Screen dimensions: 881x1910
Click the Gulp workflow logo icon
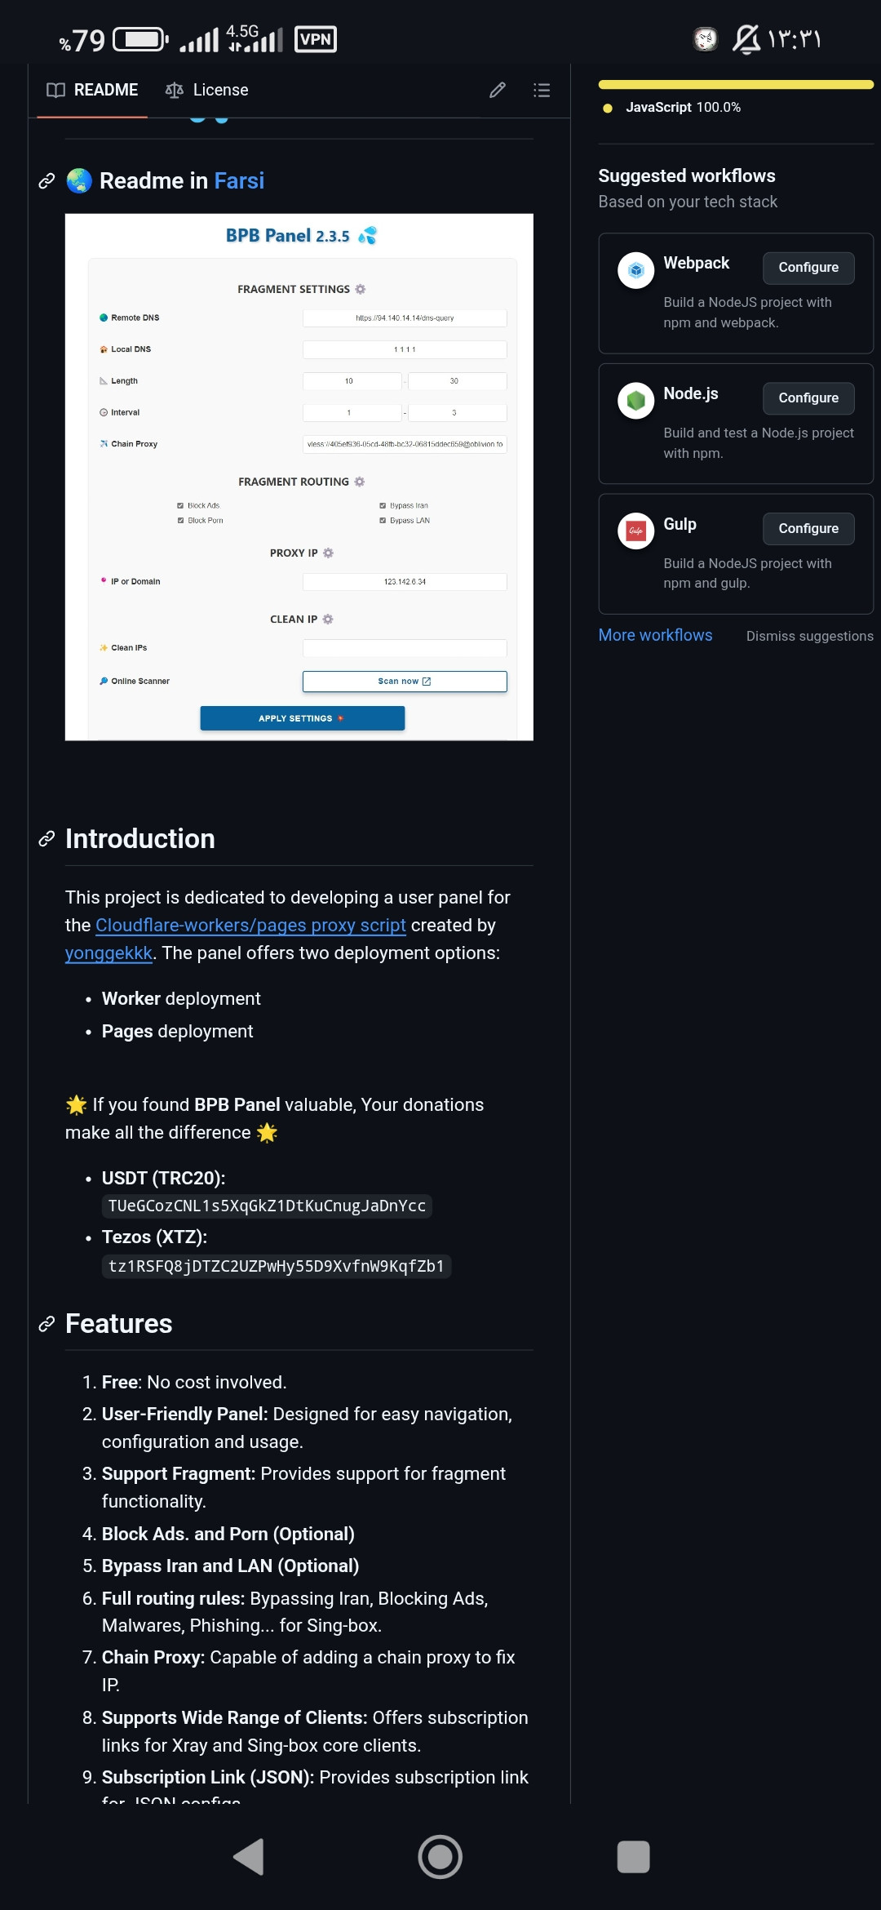click(636, 531)
